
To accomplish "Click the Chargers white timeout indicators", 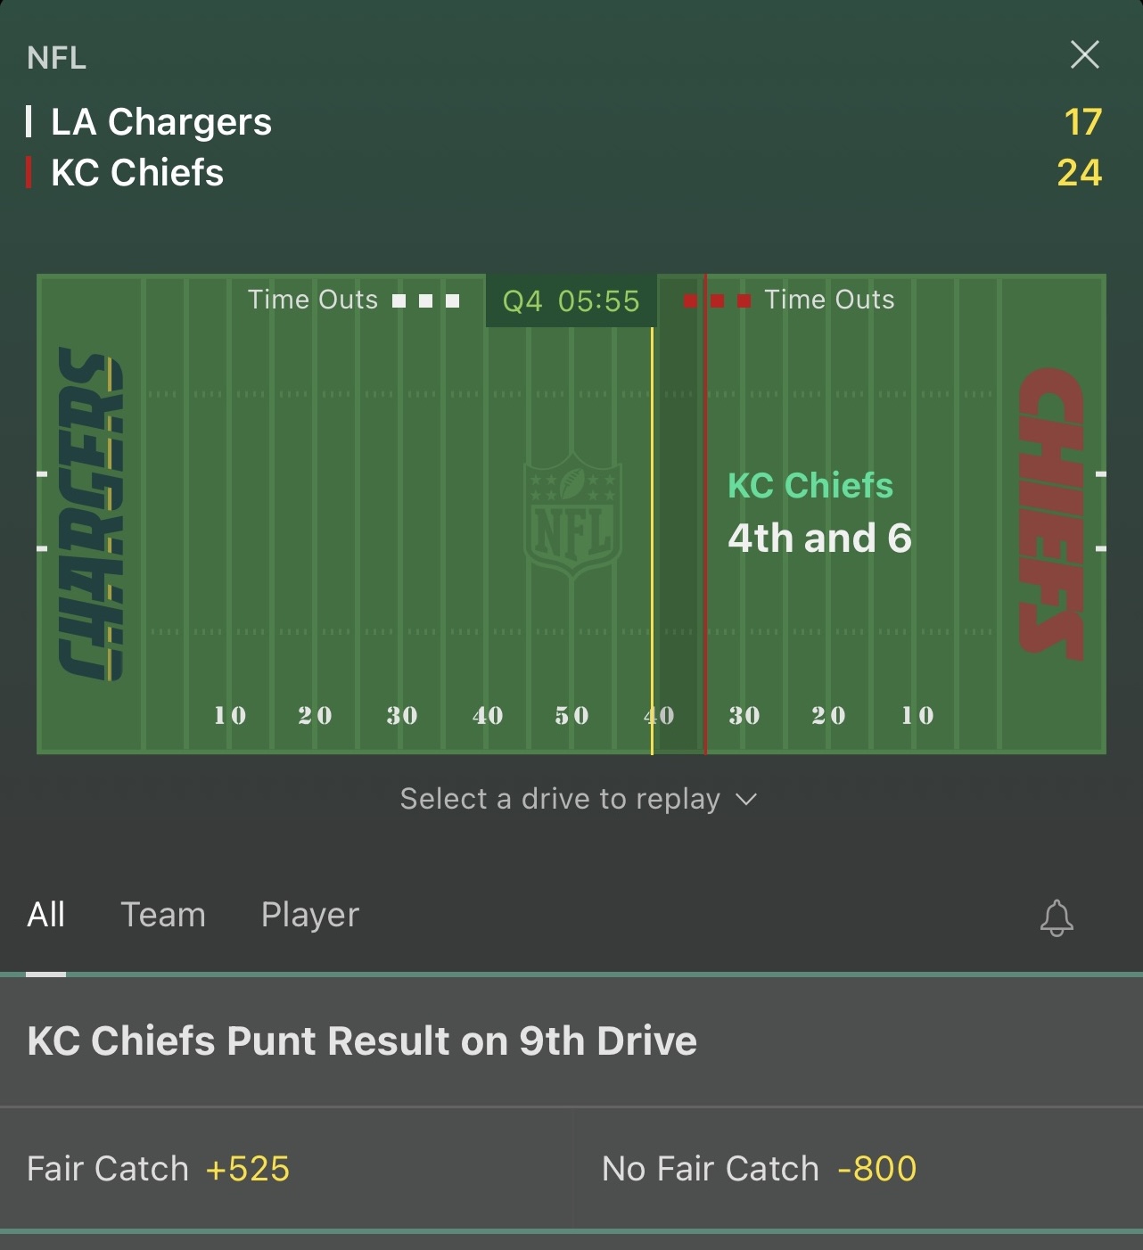I will click(426, 301).
